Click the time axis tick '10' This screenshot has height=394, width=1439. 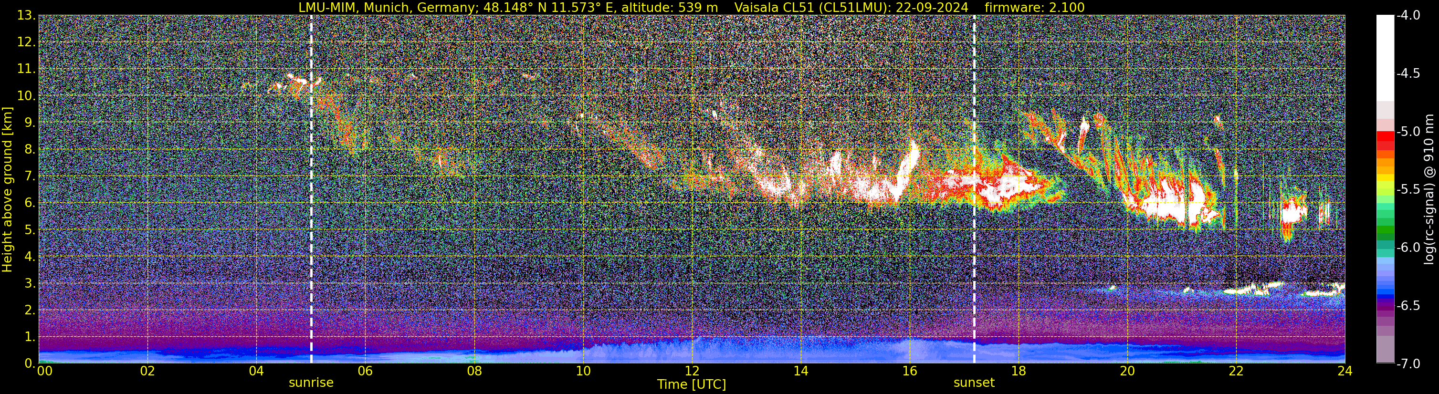pos(583,371)
